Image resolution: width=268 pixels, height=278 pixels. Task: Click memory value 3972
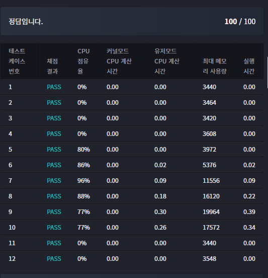[209, 150]
